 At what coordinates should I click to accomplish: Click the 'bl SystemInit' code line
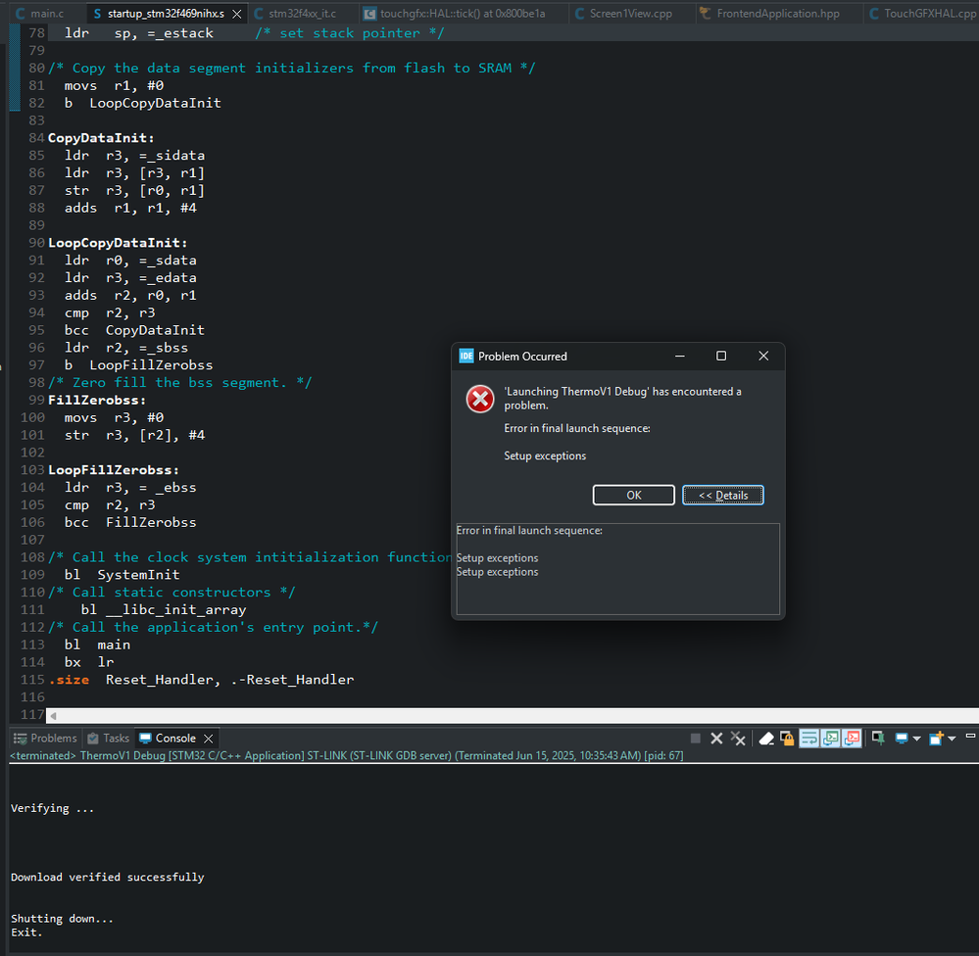[x=122, y=575]
